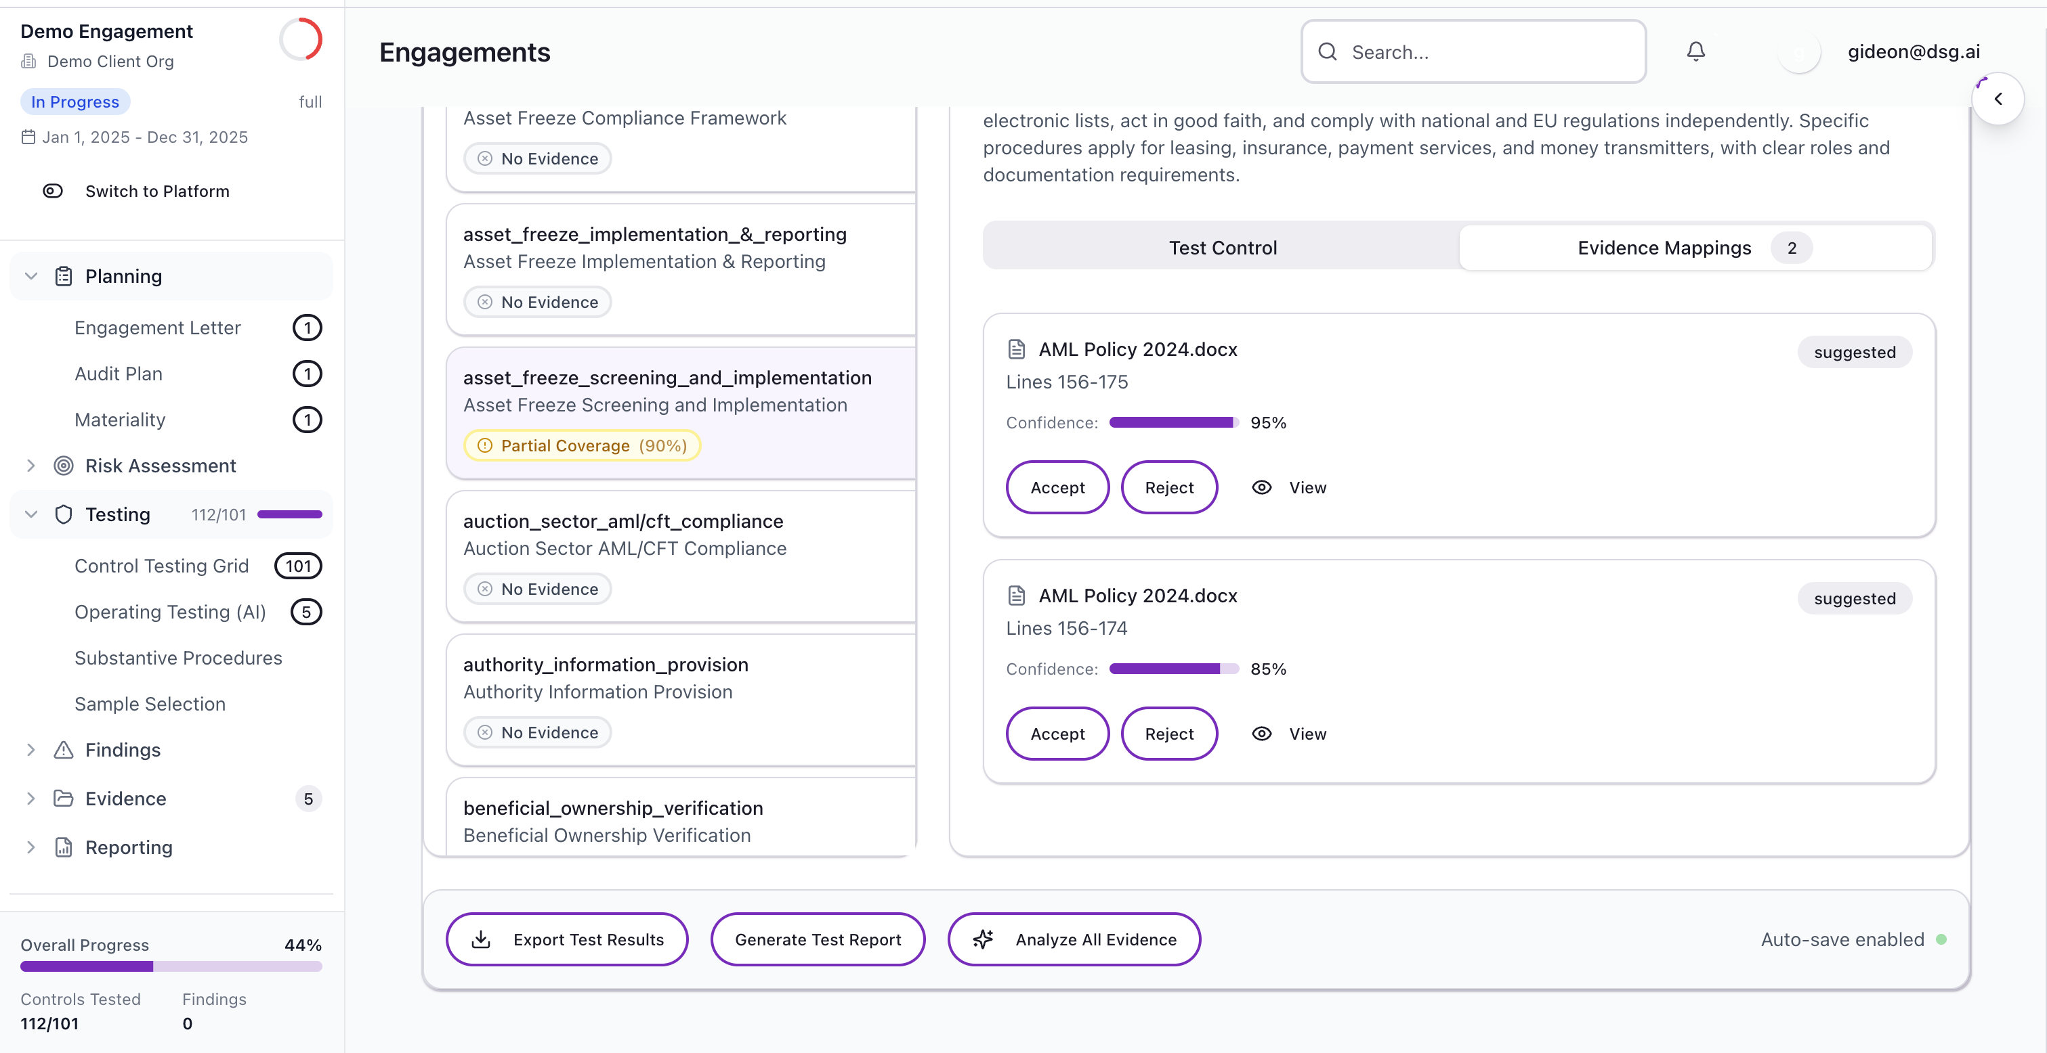Accept the Lines 156-174 evidence mapping
Screen dimensions: 2047x1053
[1057, 733]
